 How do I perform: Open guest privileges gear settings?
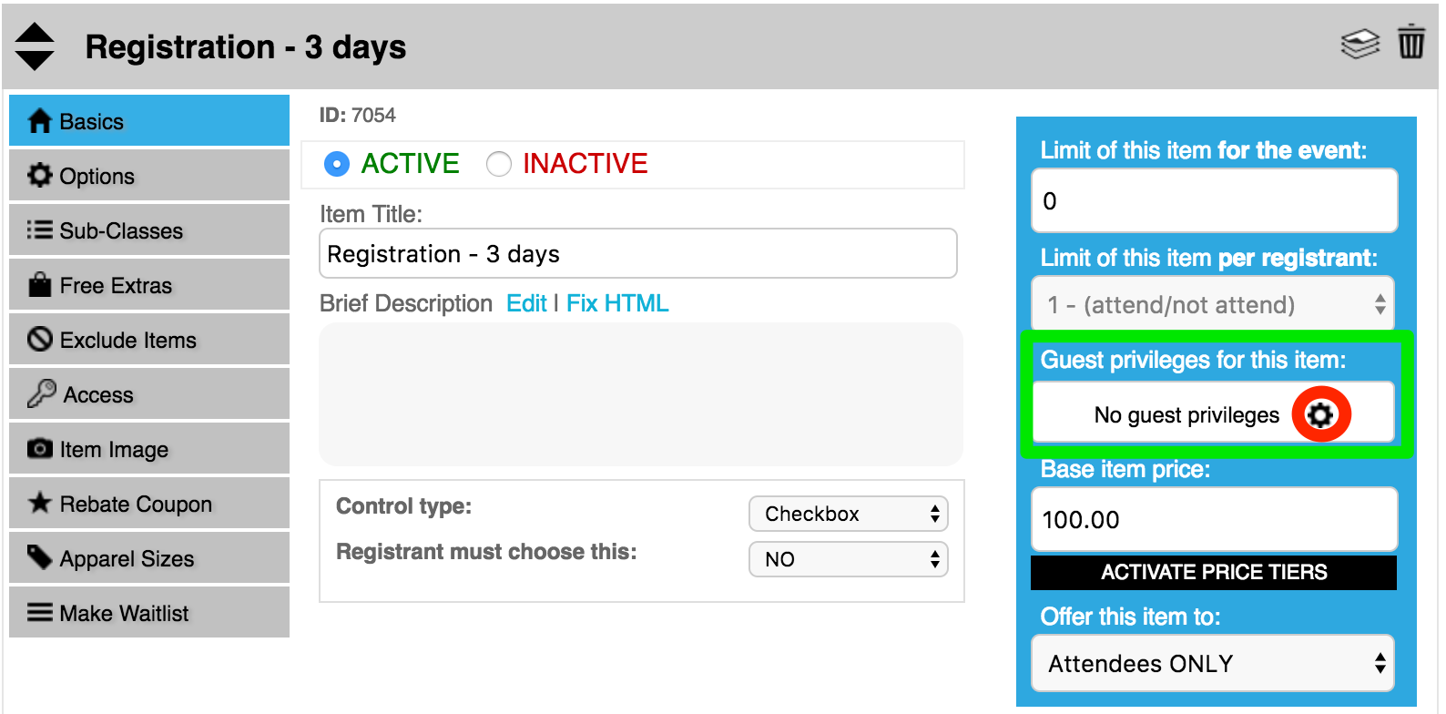click(1320, 415)
